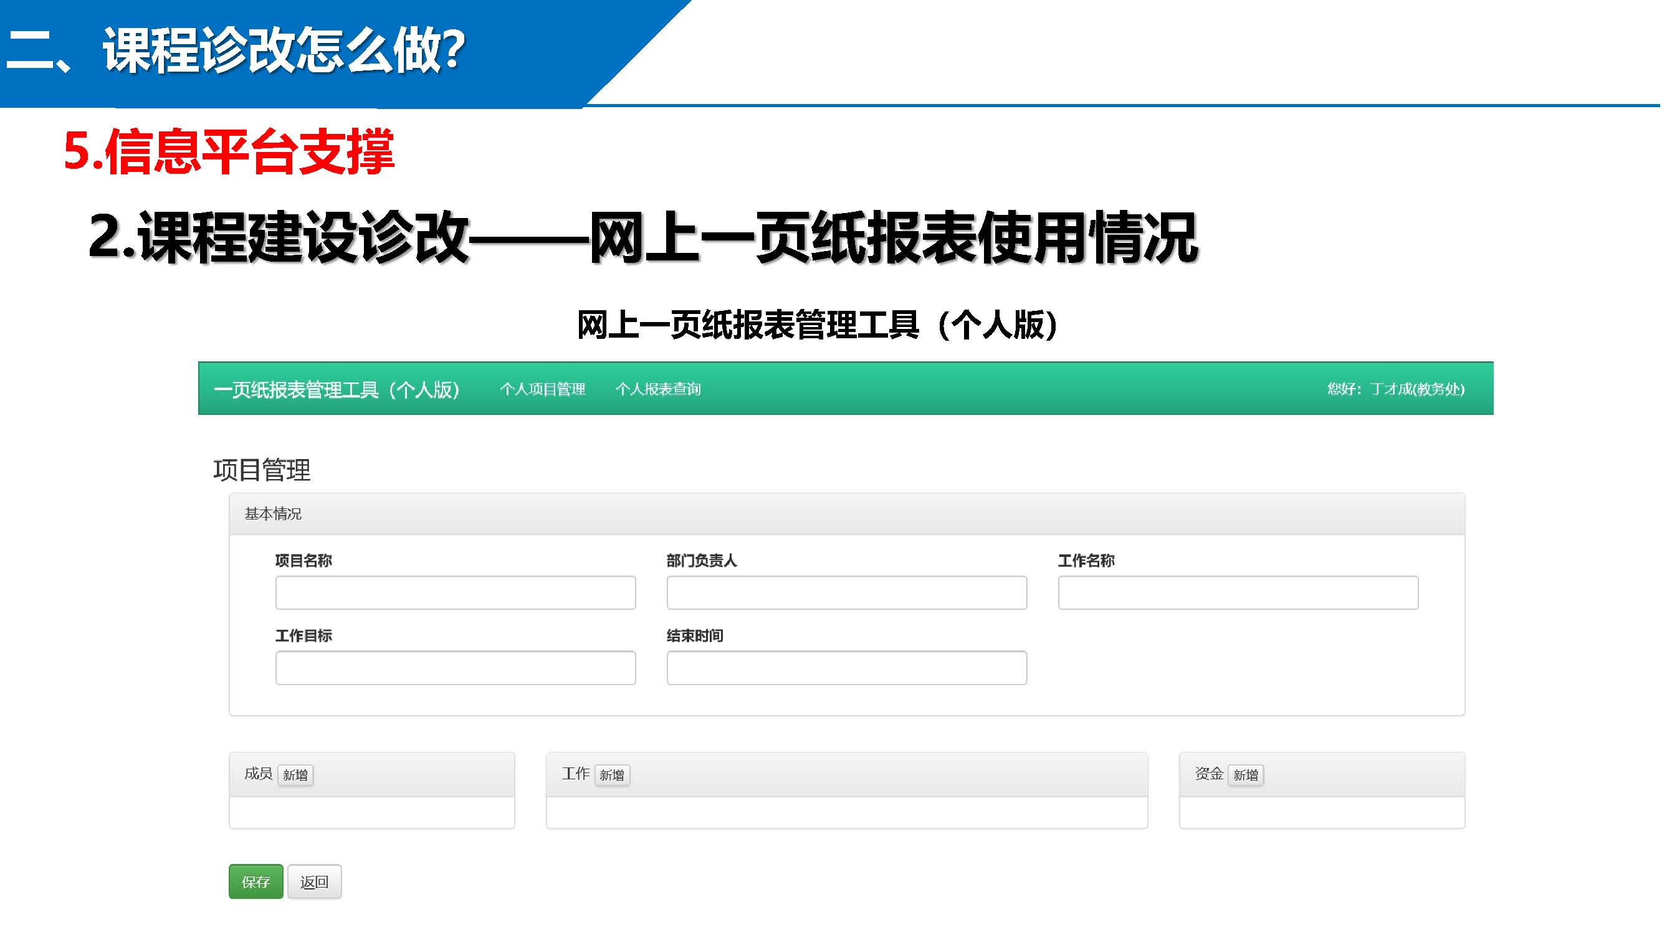Focus the 项目名称 input field
Screen dimensions: 1662x935
[x=456, y=593]
